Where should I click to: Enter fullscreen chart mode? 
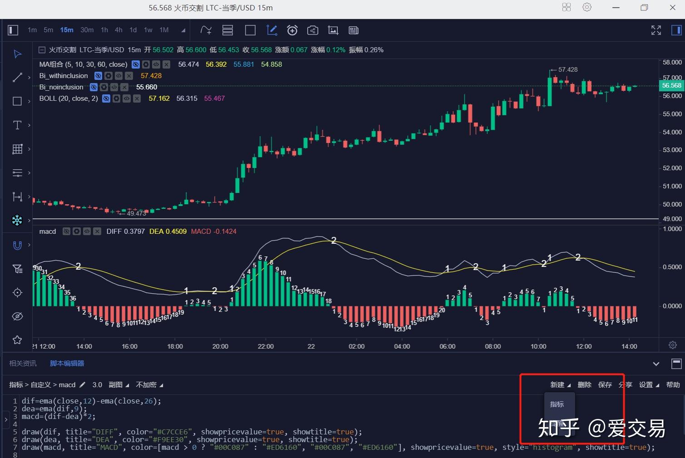(x=656, y=30)
